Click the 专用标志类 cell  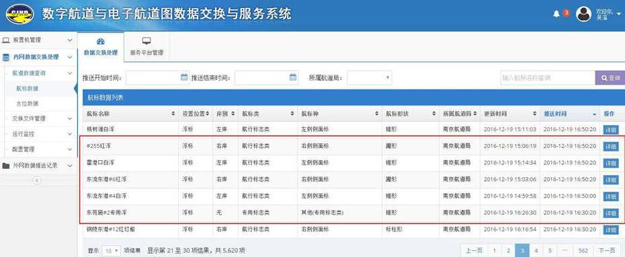pyautogui.click(x=255, y=213)
